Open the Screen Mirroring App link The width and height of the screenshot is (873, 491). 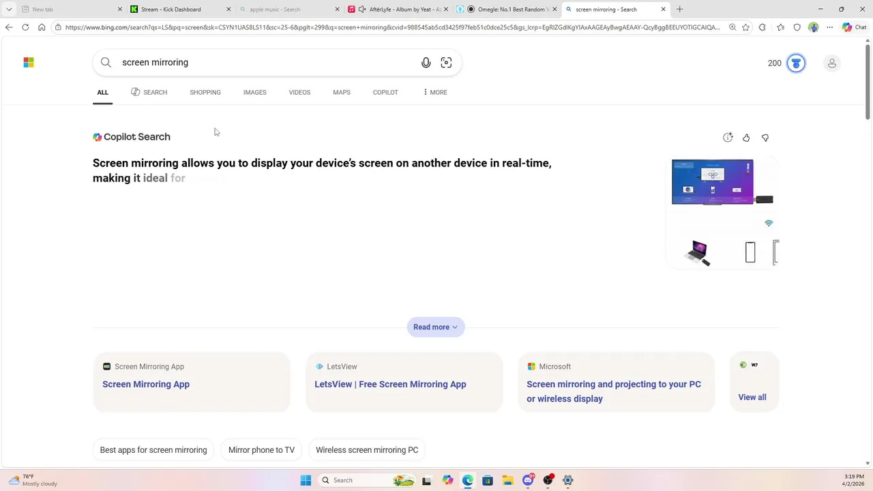tap(146, 384)
